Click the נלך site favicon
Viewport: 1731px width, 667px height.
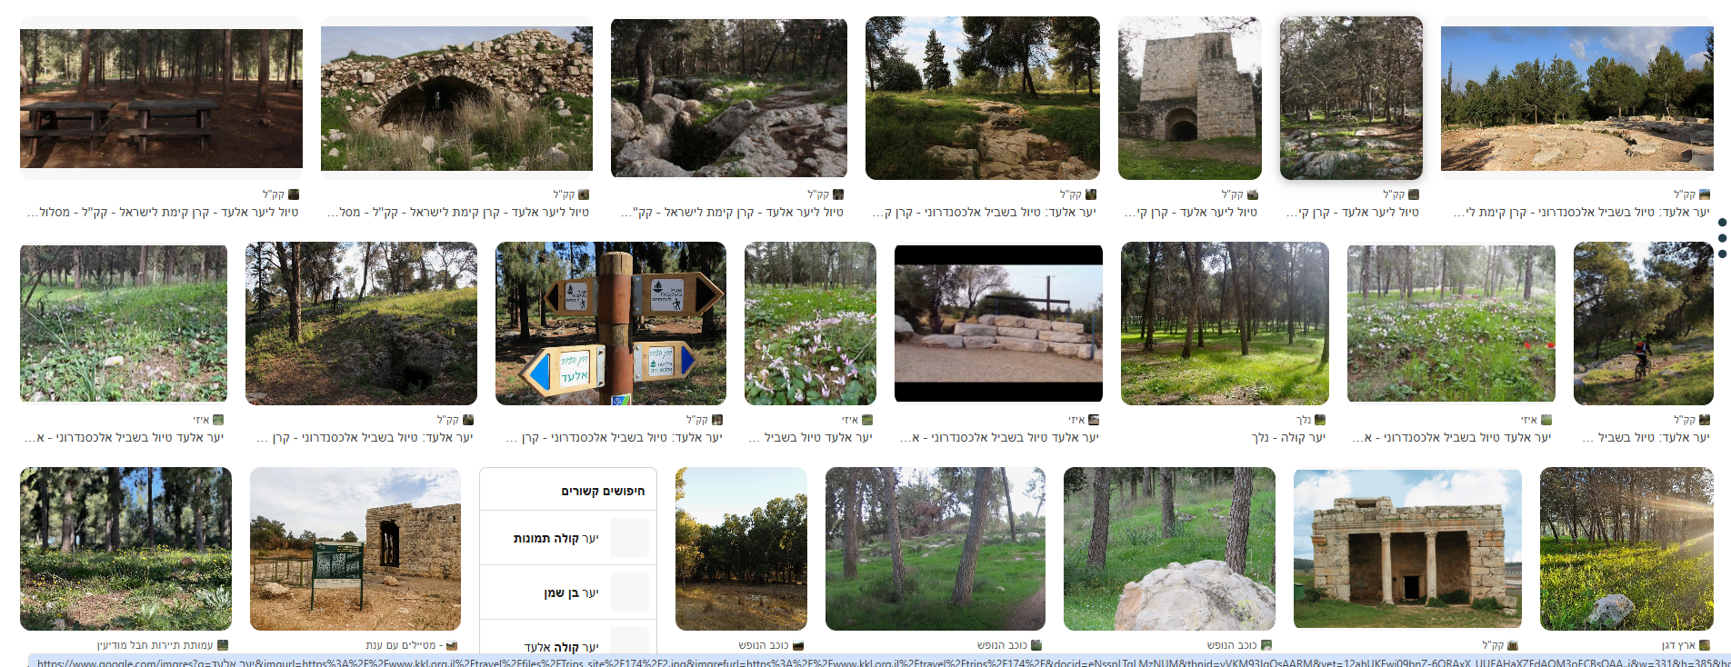pos(1320,420)
